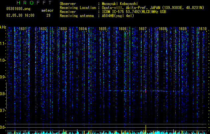
Task: Click the gray vertical bar beside the axis
Action: (6, 96)
